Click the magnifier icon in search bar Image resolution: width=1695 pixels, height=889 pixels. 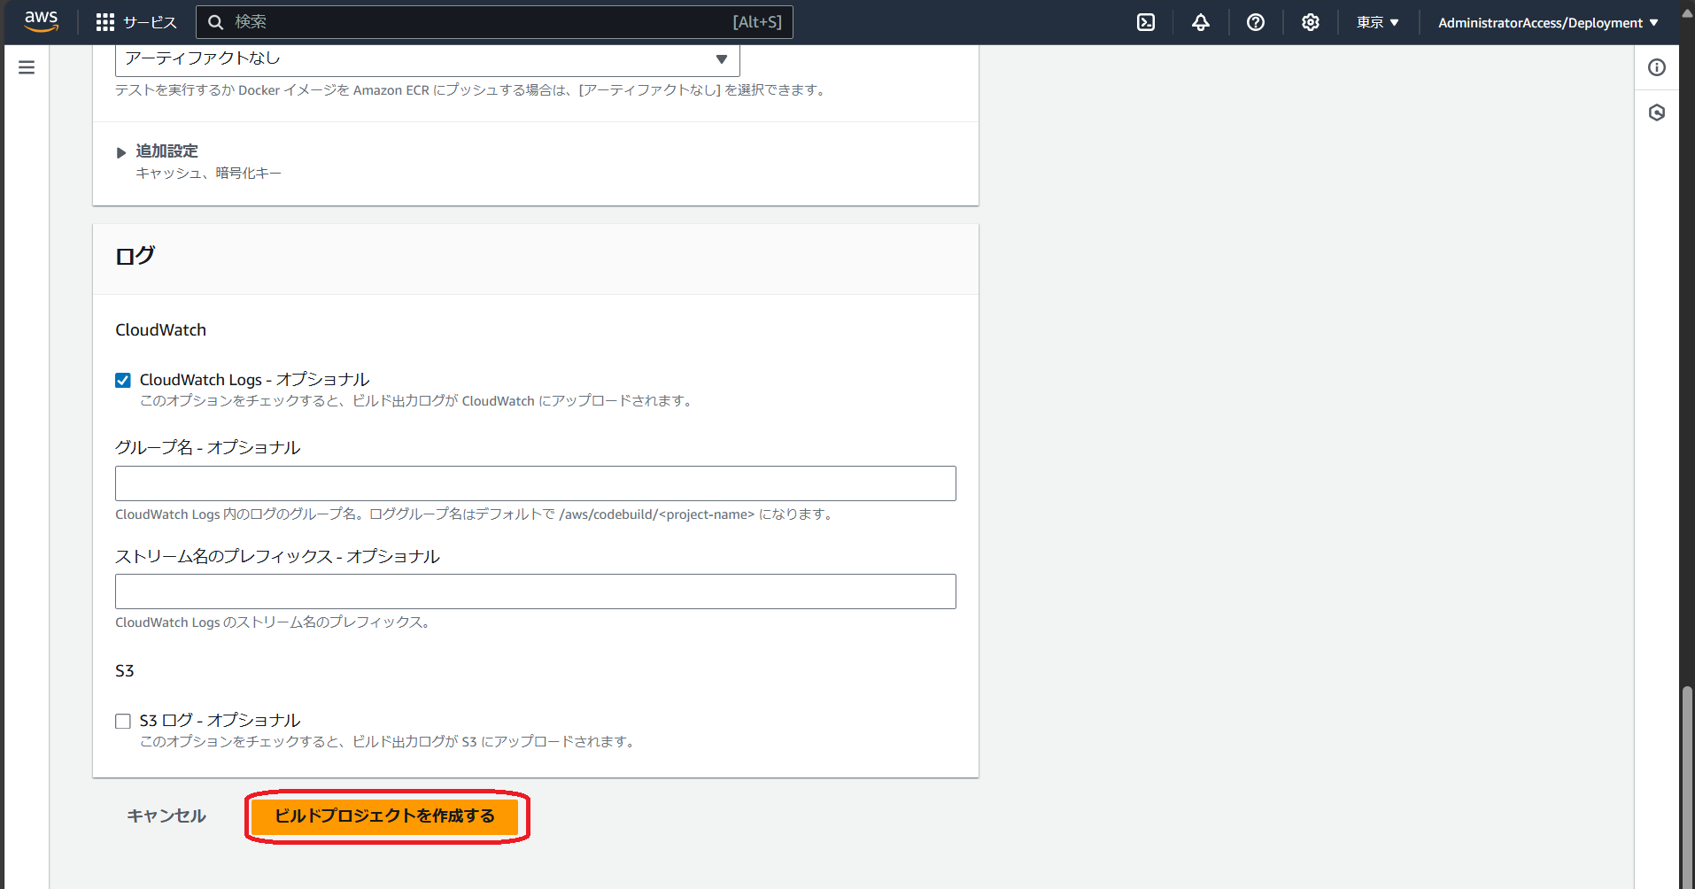click(x=215, y=22)
